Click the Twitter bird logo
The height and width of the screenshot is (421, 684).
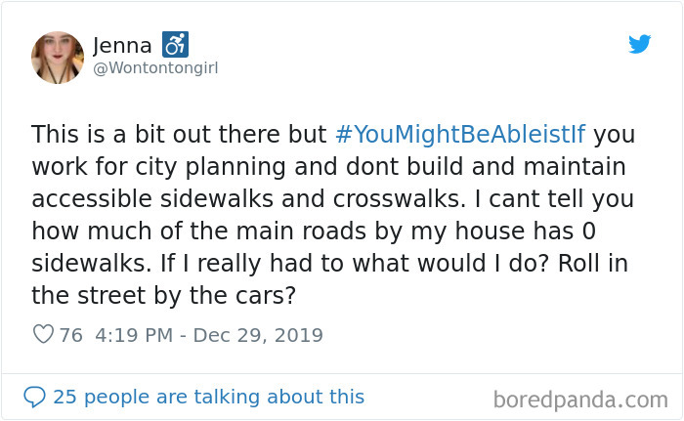(639, 44)
